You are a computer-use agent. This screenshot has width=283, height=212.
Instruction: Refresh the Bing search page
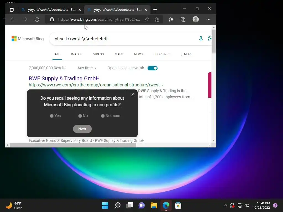coord(37,19)
